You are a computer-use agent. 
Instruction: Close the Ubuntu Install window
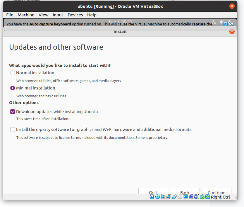232,31
